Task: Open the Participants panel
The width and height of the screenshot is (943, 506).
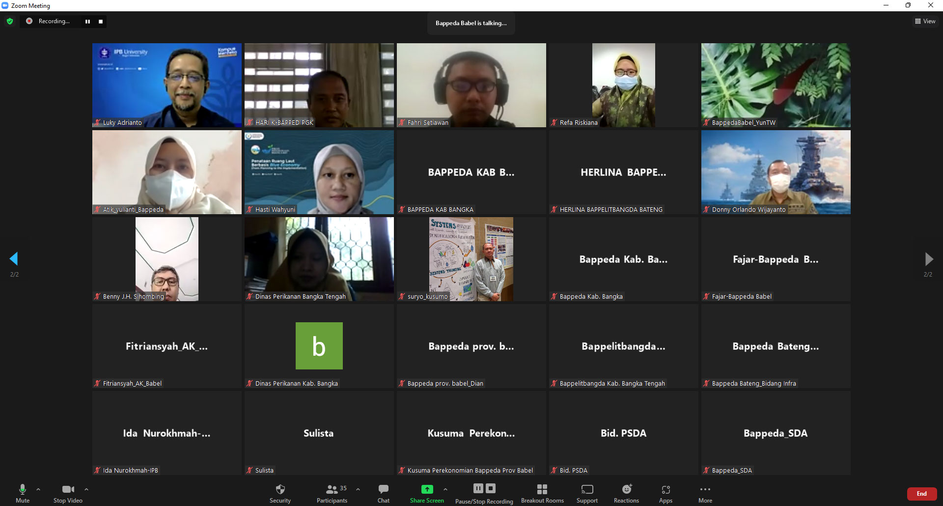Action: pyautogui.click(x=332, y=493)
